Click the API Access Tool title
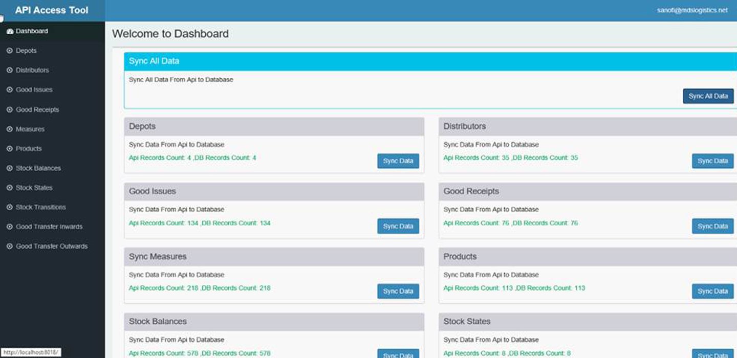This screenshot has height=358, width=737. pos(52,10)
